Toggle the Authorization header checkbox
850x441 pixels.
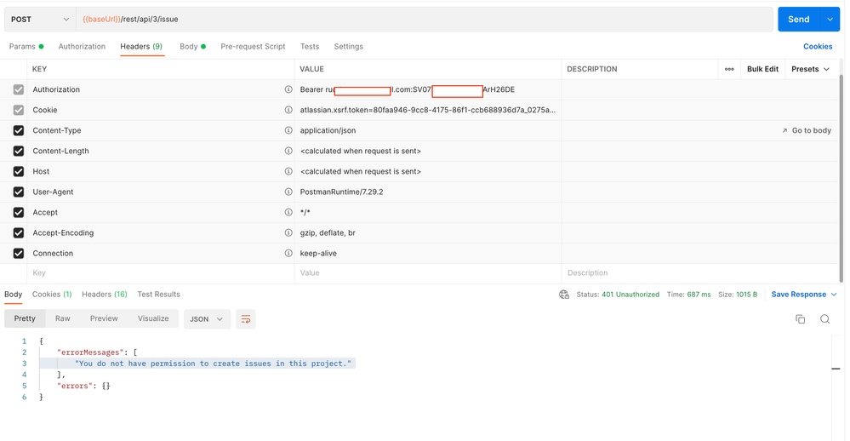click(x=19, y=89)
